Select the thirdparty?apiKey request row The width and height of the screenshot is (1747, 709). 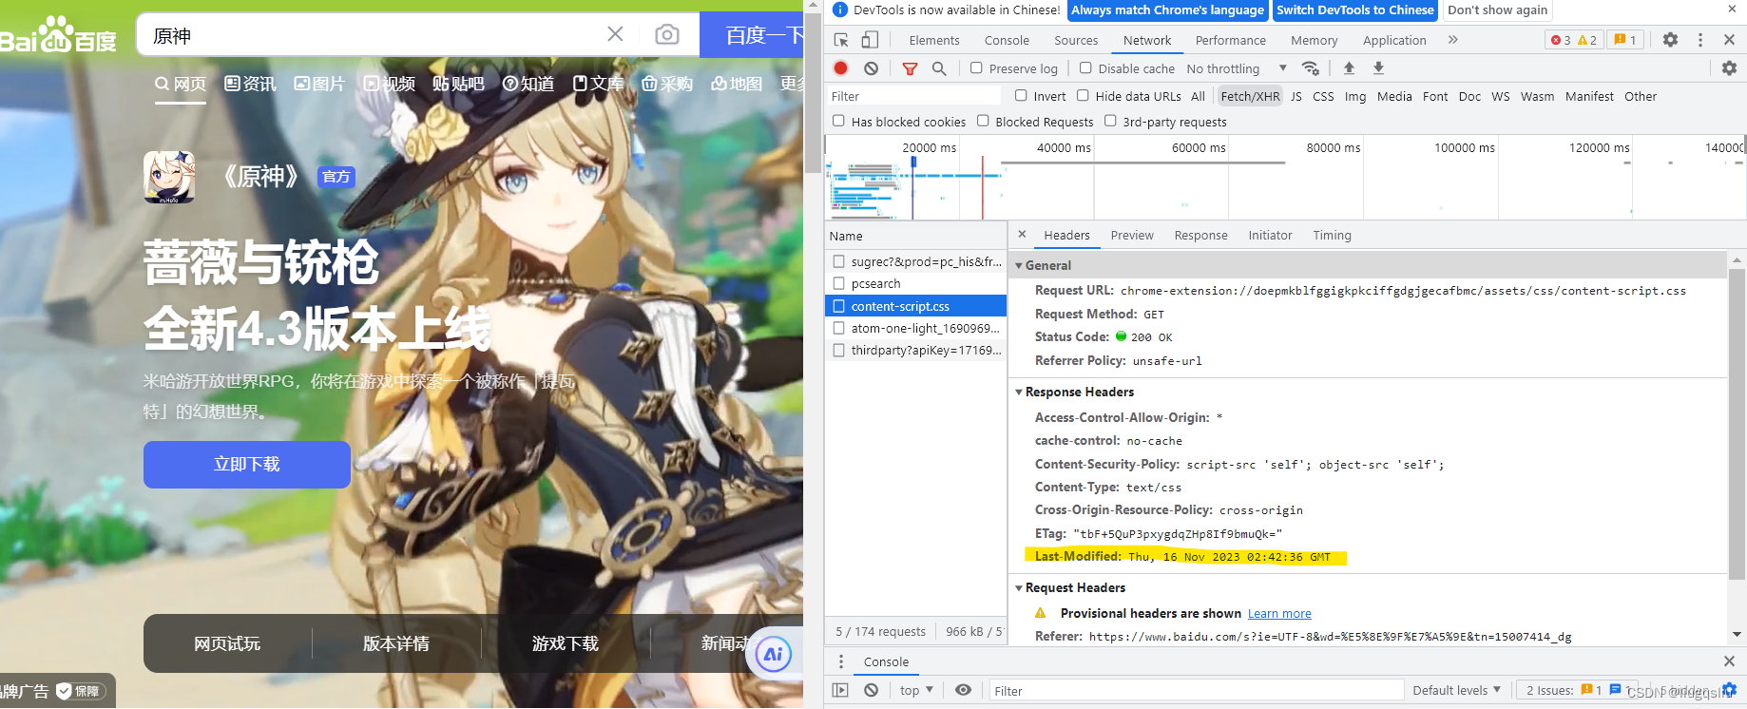pyautogui.click(x=916, y=350)
